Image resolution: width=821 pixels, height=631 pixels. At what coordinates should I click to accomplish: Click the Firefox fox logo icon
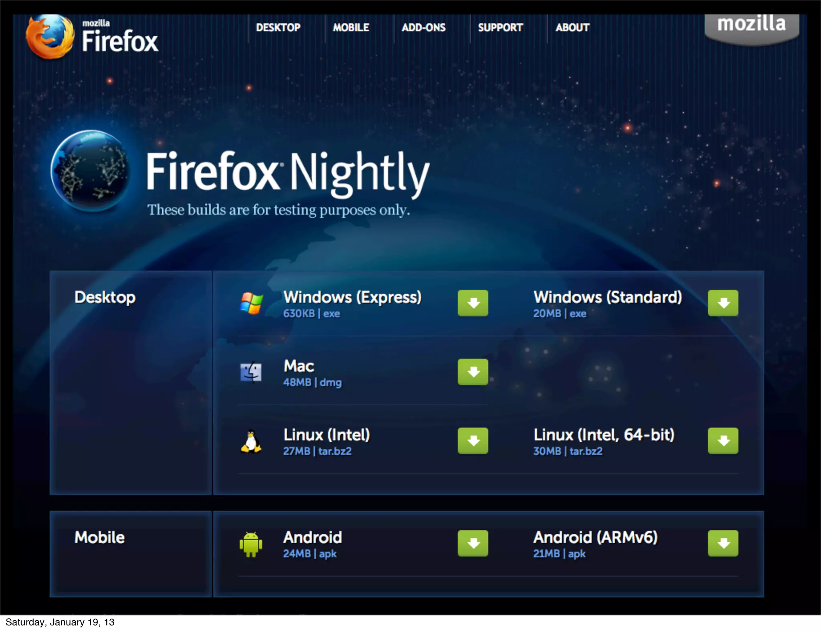[x=50, y=37]
